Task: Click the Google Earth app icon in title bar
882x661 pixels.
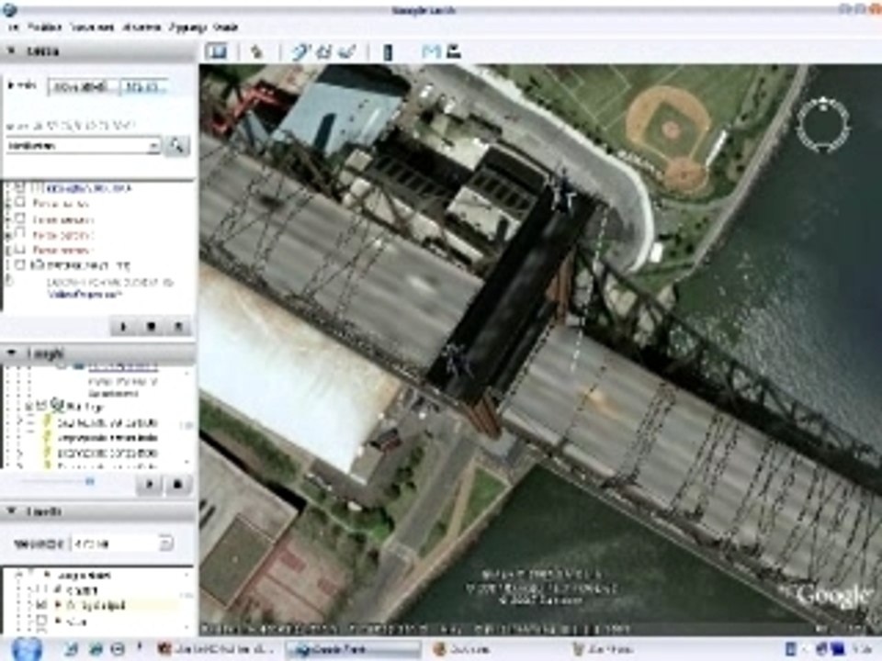Action: coord(9,9)
